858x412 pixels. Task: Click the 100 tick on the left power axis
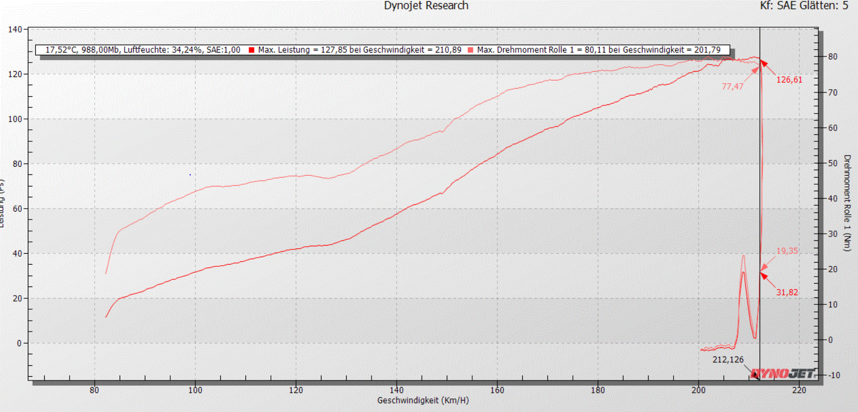(x=15, y=119)
